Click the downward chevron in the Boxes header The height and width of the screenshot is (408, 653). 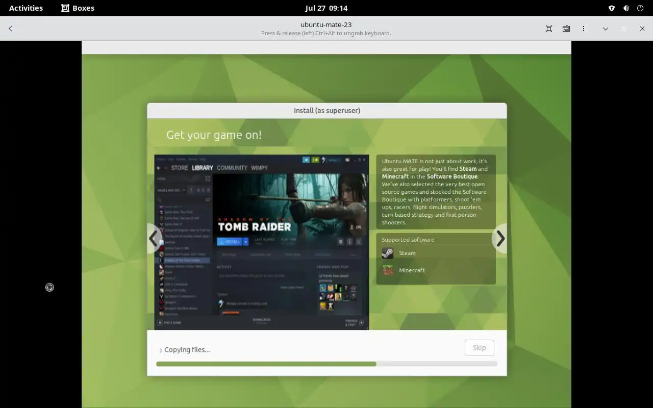[x=606, y=29]
